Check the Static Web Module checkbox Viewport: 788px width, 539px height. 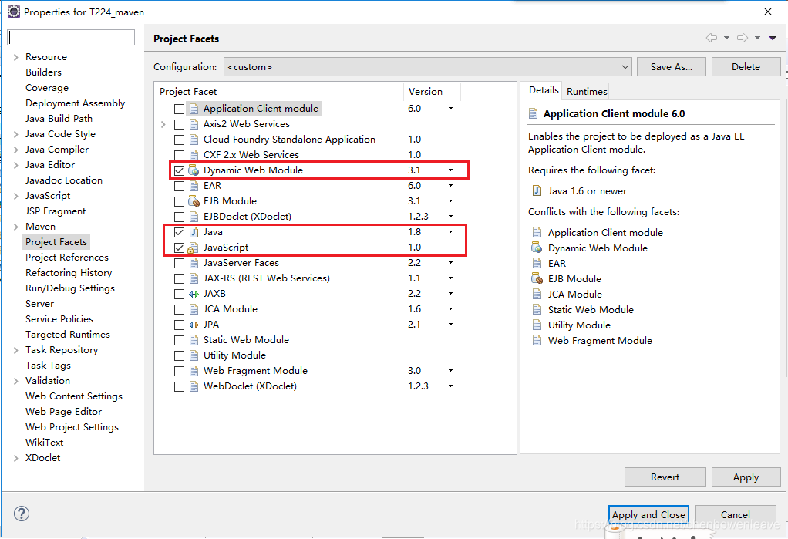[179, 340]
